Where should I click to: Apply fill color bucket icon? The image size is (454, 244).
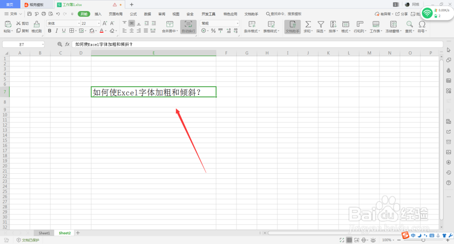92,31
